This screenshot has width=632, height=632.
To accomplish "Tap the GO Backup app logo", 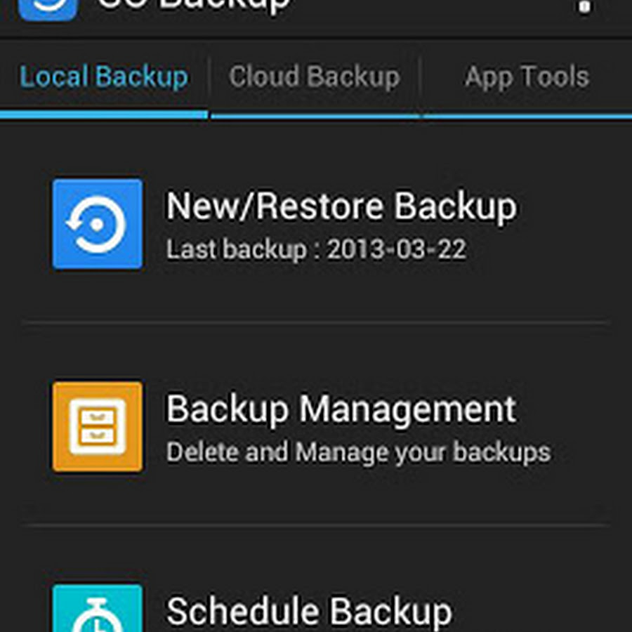I will 47,8.
